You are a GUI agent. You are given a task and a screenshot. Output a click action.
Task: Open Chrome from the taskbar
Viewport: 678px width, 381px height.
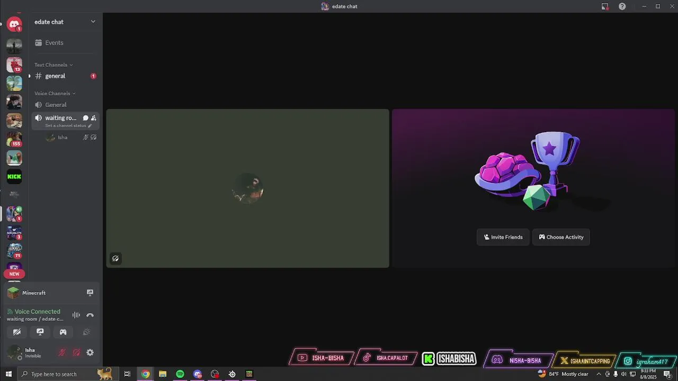tap(145, 374)
